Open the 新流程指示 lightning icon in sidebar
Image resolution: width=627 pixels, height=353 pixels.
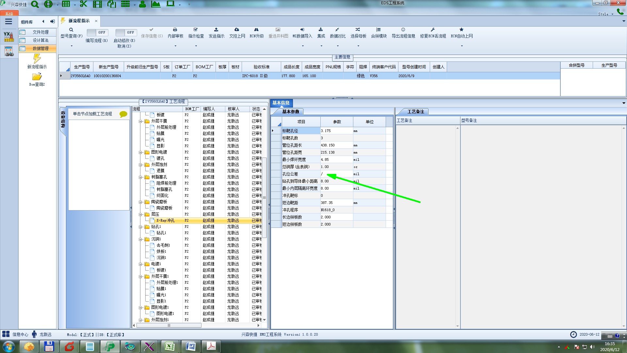click(x=37, y=59)
